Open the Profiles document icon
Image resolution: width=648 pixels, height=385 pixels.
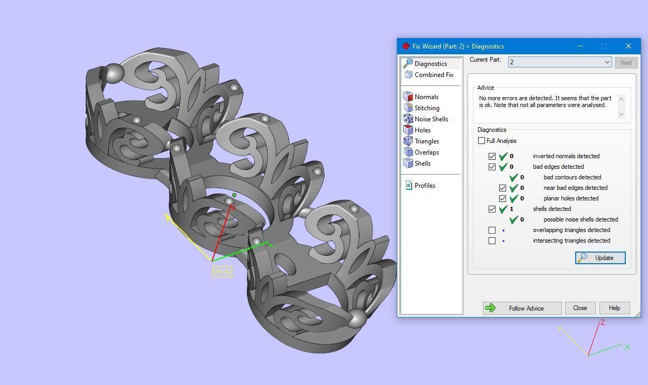(408, 185)
